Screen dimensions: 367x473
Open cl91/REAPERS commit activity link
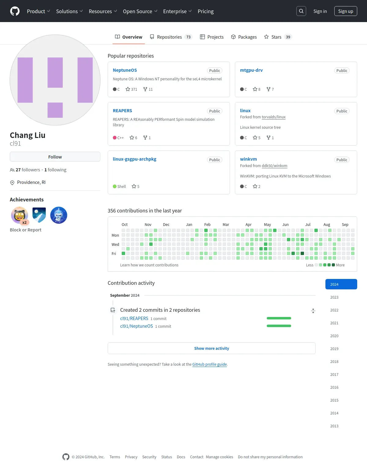pos(134,319)
